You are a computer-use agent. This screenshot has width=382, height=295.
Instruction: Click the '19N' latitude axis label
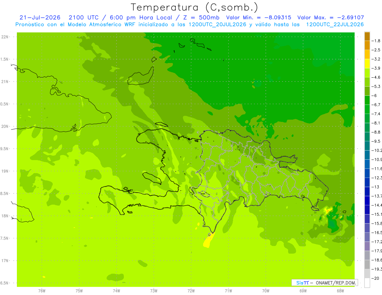tap(5, 171)
